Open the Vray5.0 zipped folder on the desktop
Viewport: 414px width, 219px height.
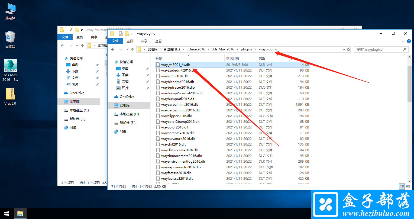(x=10, y=96)
